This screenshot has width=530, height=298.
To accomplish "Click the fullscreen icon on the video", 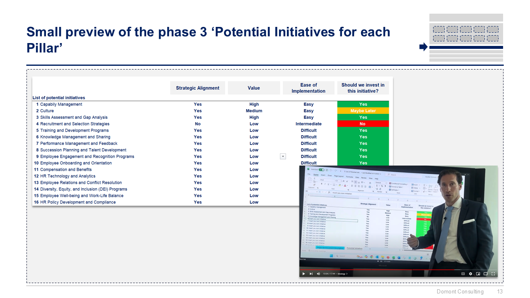I will (493, 273).
